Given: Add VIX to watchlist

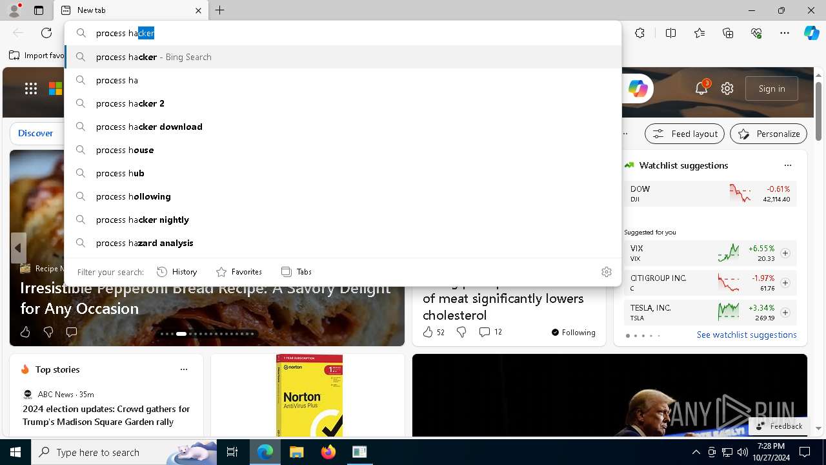Looking at the screenshot, I should (785, 253).
